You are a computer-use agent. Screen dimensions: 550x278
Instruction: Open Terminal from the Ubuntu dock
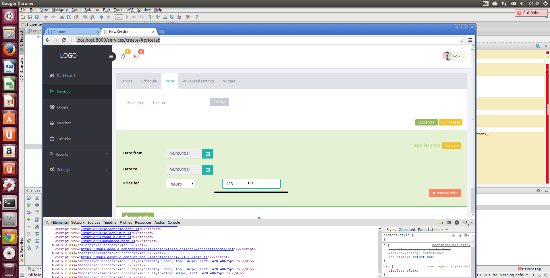click(9, 203)
